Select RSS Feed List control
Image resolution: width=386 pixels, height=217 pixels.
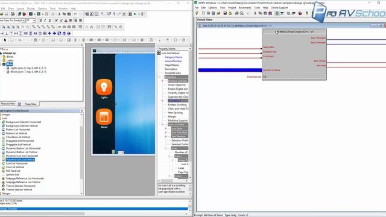pyautogui.click(x=13, y=171)
